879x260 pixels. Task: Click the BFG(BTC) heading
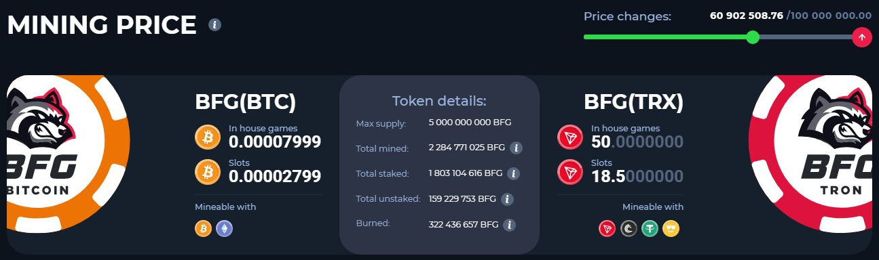(246, 102)
